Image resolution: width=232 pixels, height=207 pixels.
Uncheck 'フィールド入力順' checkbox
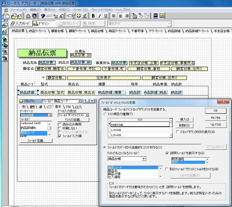(x=59, y=136)
